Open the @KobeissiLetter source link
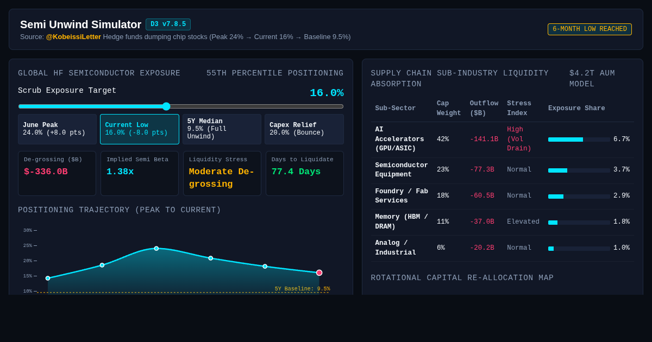652x342 pixels. (x=73, y=37)
